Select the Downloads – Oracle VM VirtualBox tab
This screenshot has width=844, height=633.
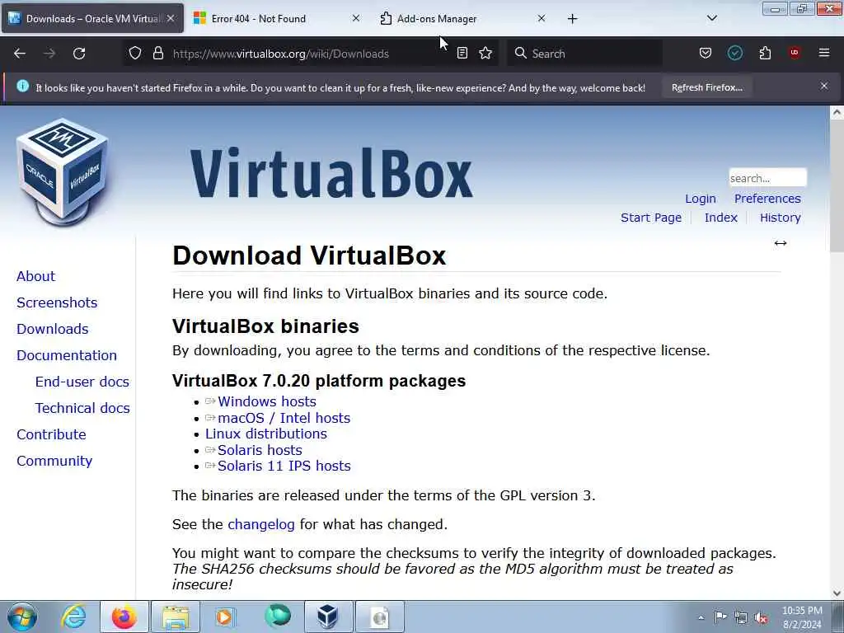click(92, 18)
